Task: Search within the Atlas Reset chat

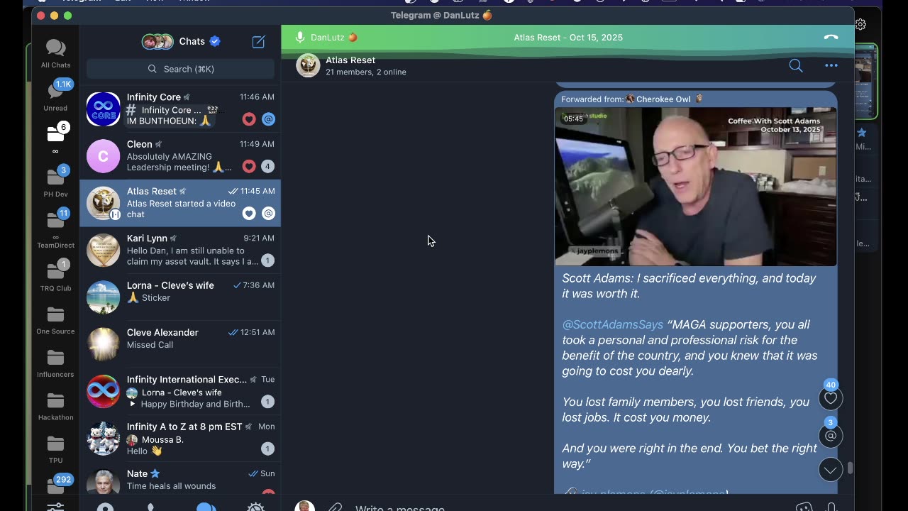Action: click(796, 66)
